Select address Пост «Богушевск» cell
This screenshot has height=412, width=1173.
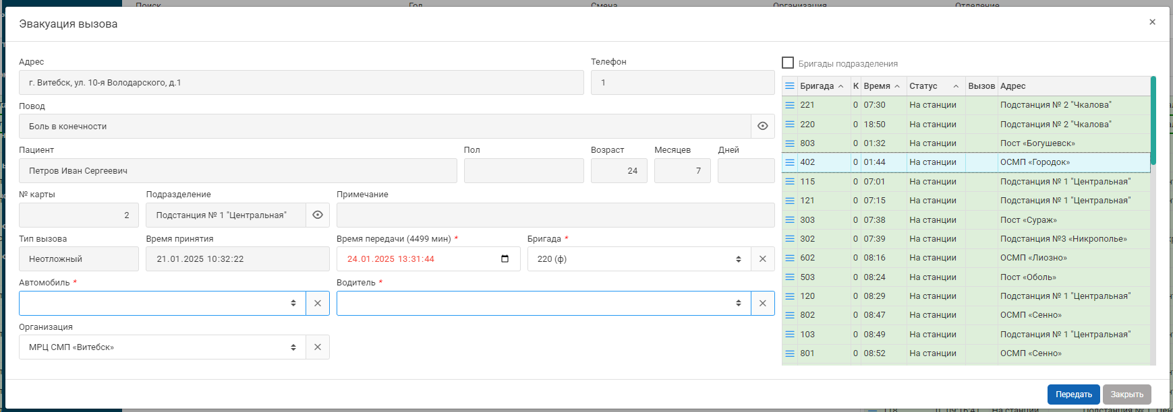pos(1074,143)
